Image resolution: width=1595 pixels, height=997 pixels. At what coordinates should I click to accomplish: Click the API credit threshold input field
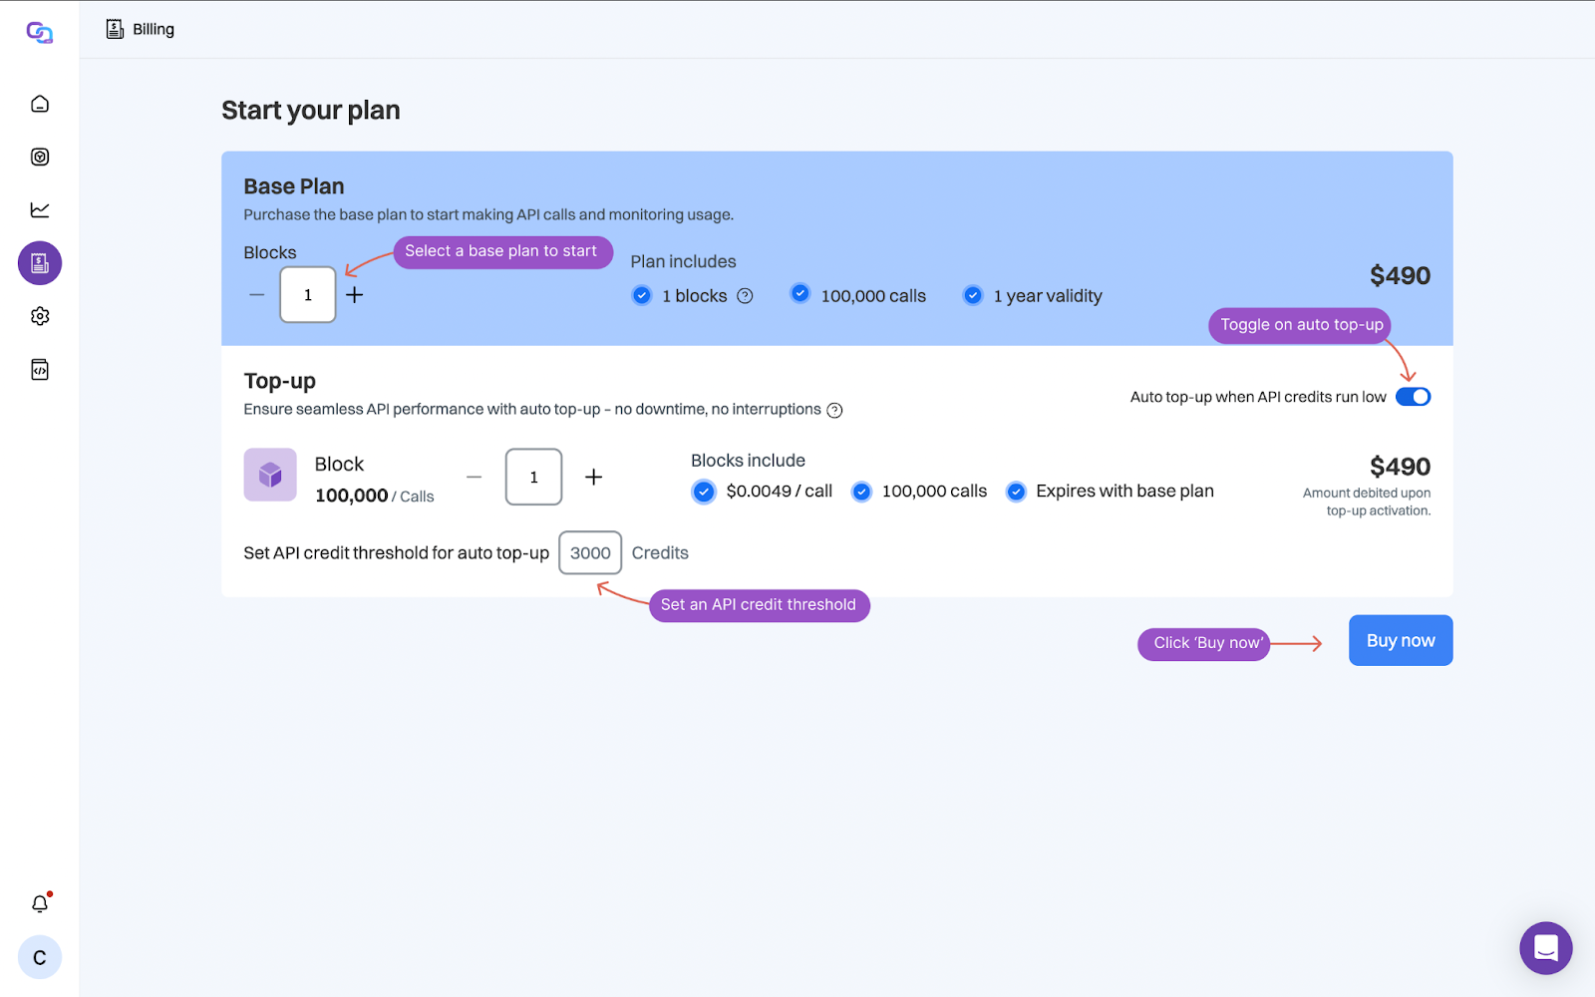(590, 553)
